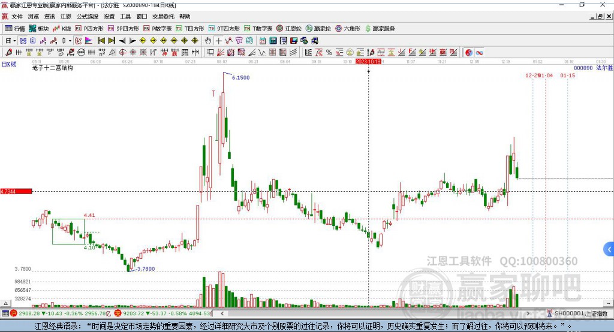
Task: Click the infinity loop icon
Action: tap(479, 53)
